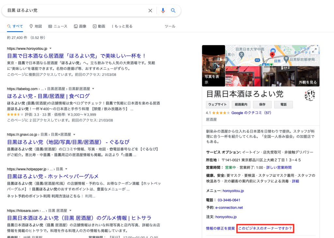
Task: Click the blue magnifying glass search icon
Action: pos(173,10)
